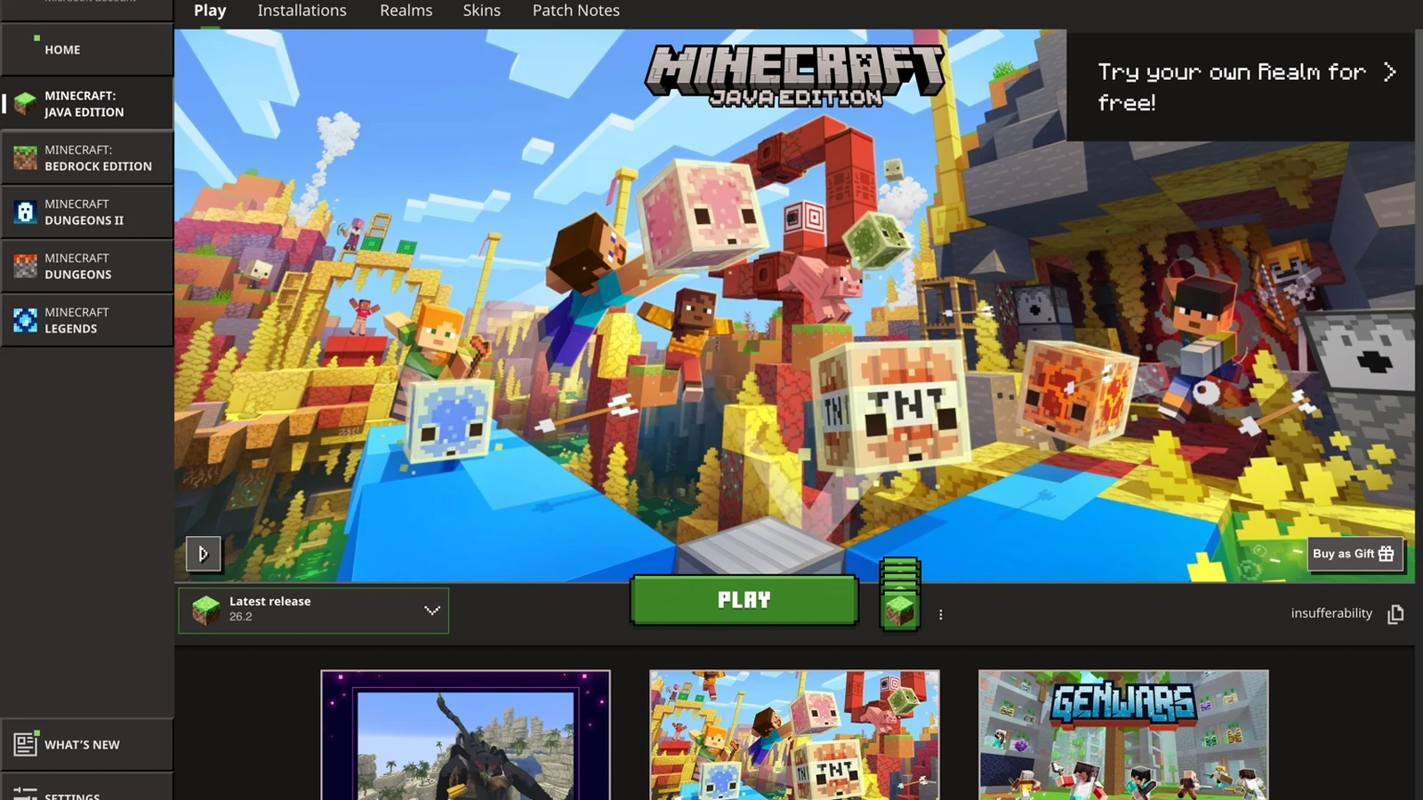Click the 'MINECRAFT LEGENDS' sidebar label
This screenshot has width=1423, height=800.
click(x=76, y=320)
